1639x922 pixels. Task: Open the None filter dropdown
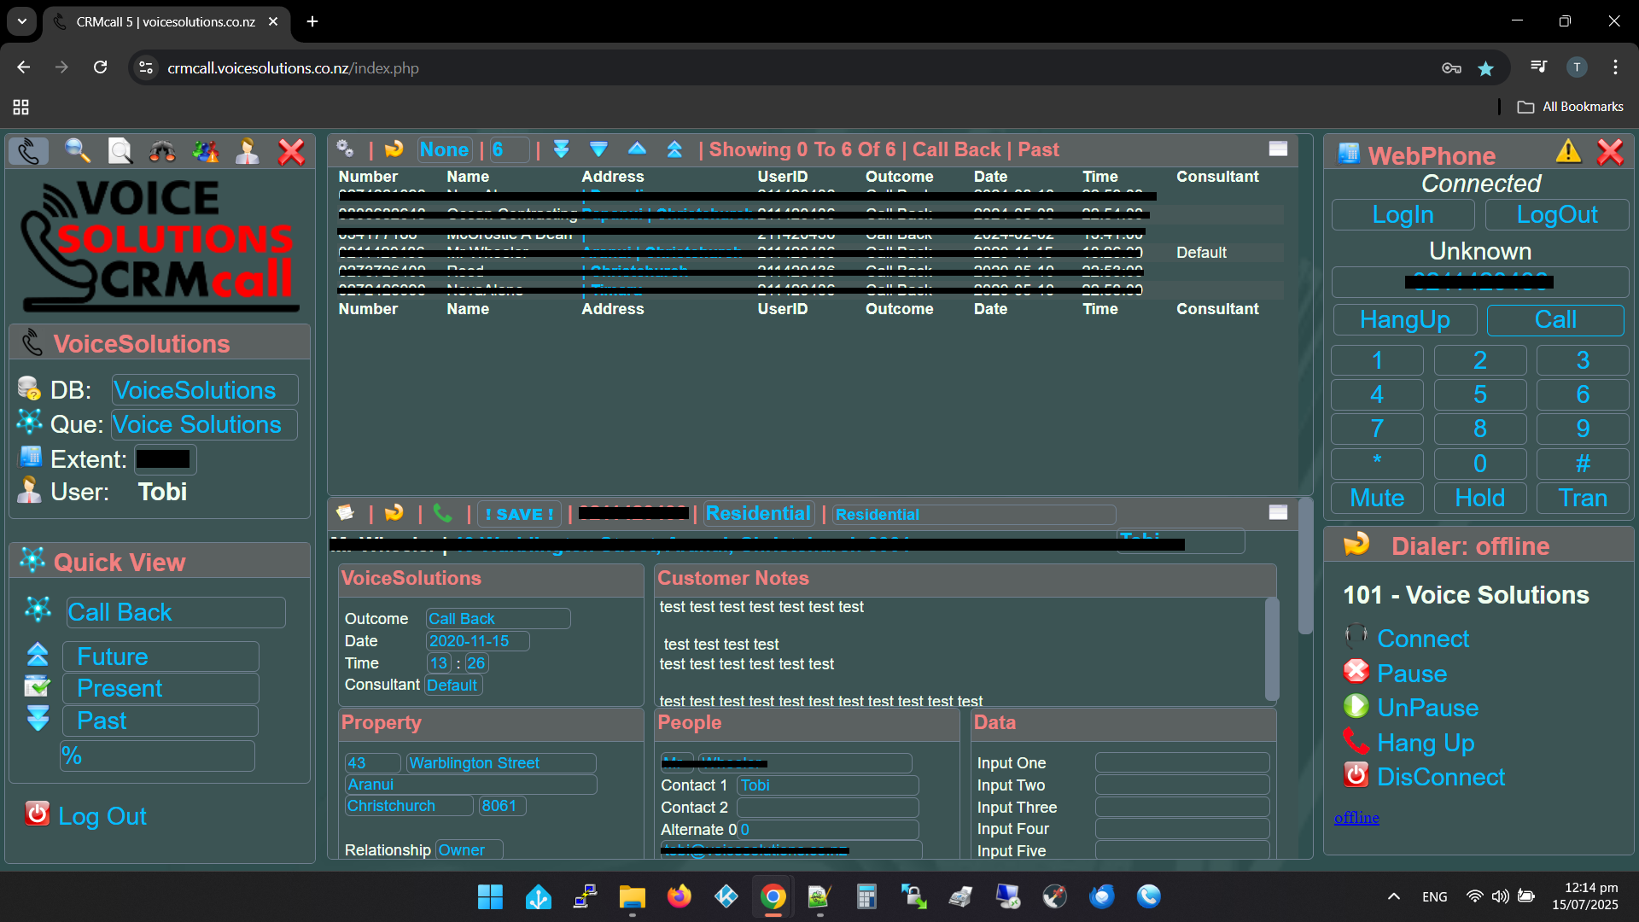tap(444, 149)
